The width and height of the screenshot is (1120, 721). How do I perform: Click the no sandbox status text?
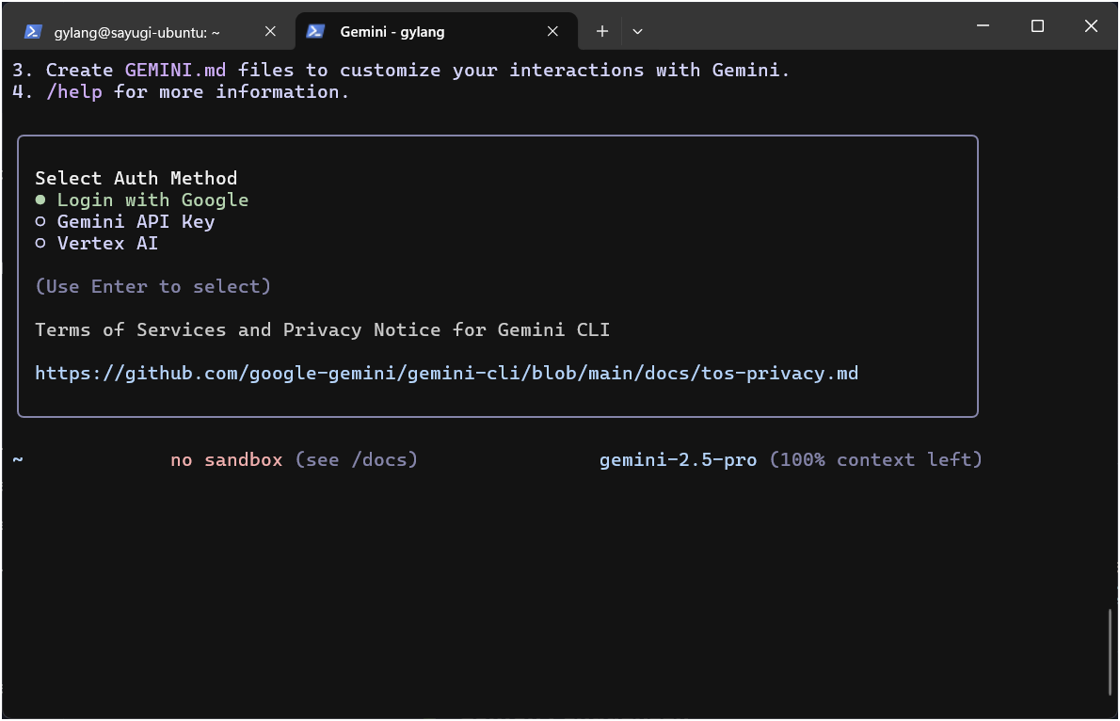[x=226, y=459]
